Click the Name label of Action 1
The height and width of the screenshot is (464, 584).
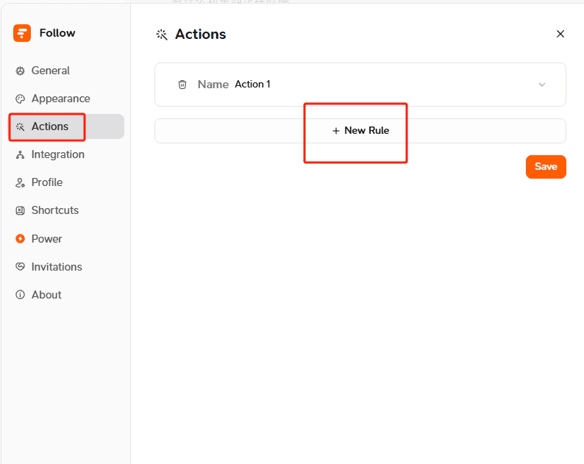(x=213, y=85)
